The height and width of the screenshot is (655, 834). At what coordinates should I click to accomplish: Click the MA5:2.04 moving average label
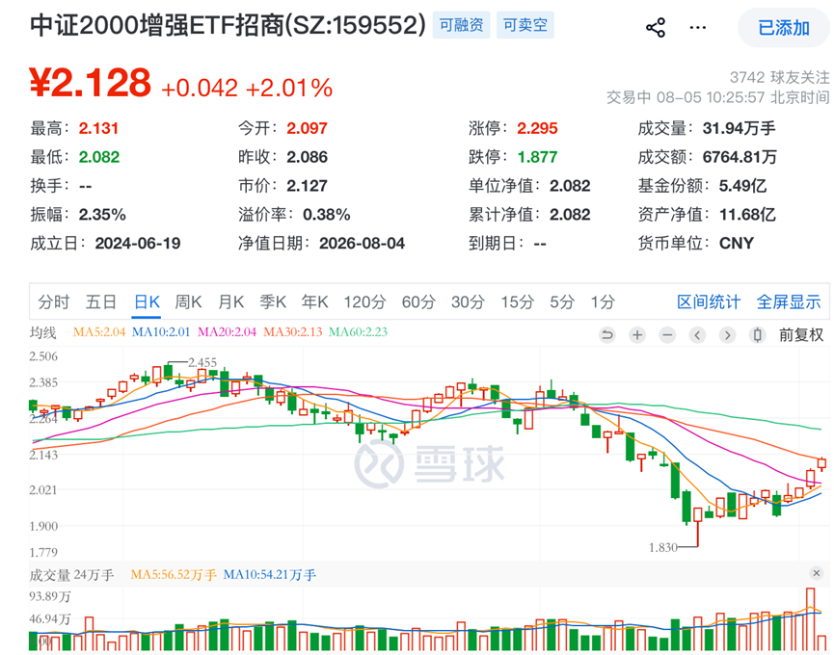(99, 332)
